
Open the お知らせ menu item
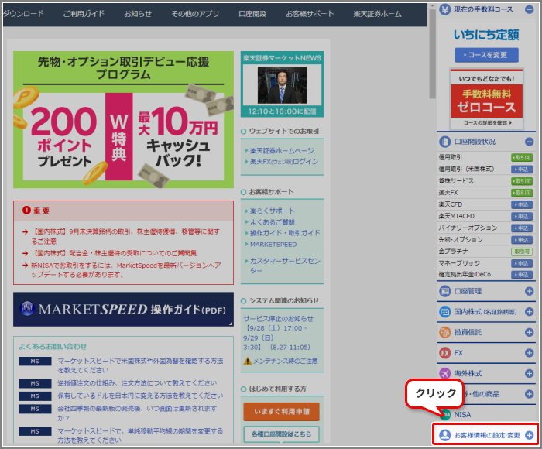138,14
